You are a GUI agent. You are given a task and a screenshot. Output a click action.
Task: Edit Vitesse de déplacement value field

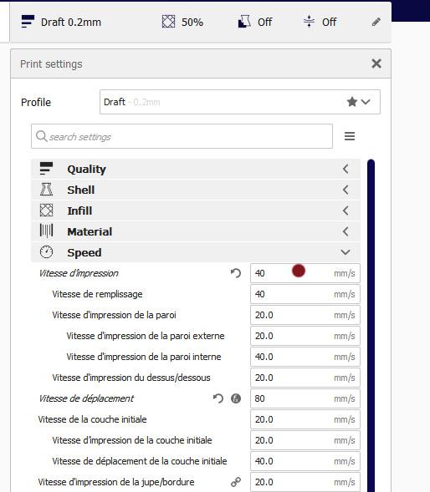point(305,398)
